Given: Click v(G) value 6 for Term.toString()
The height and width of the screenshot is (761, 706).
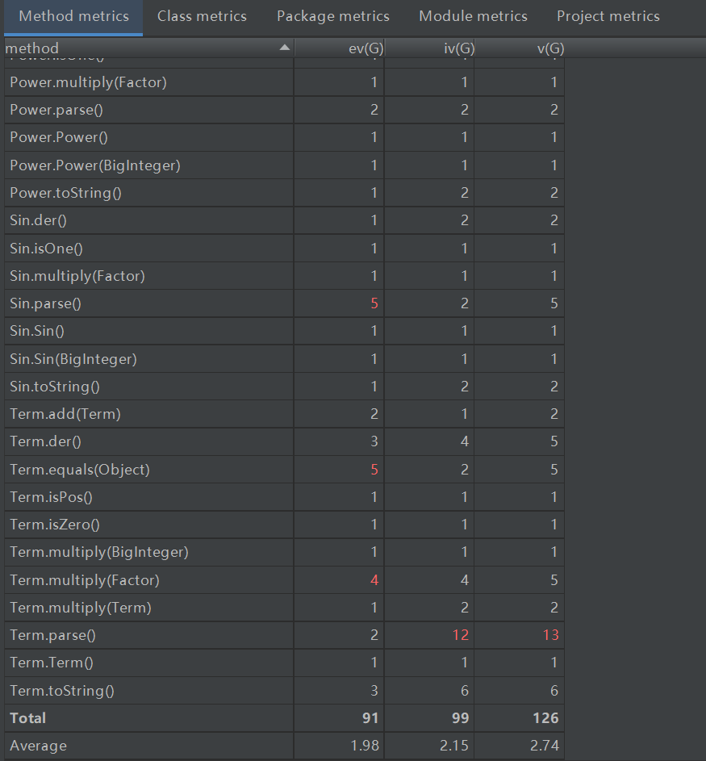Looking at the screenshot, I should [x=554, y=691].
